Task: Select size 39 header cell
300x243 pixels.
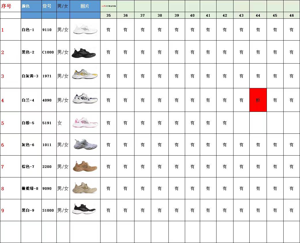Action: (177, 16)
